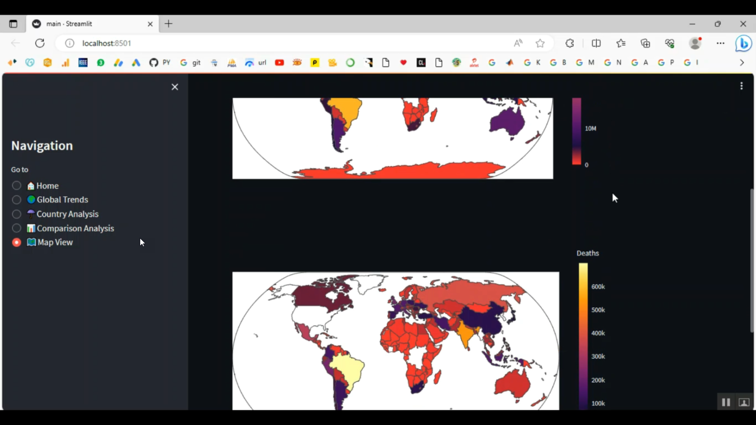Refresh the localhost page
The image size is (756, 425).
(40, 43)
